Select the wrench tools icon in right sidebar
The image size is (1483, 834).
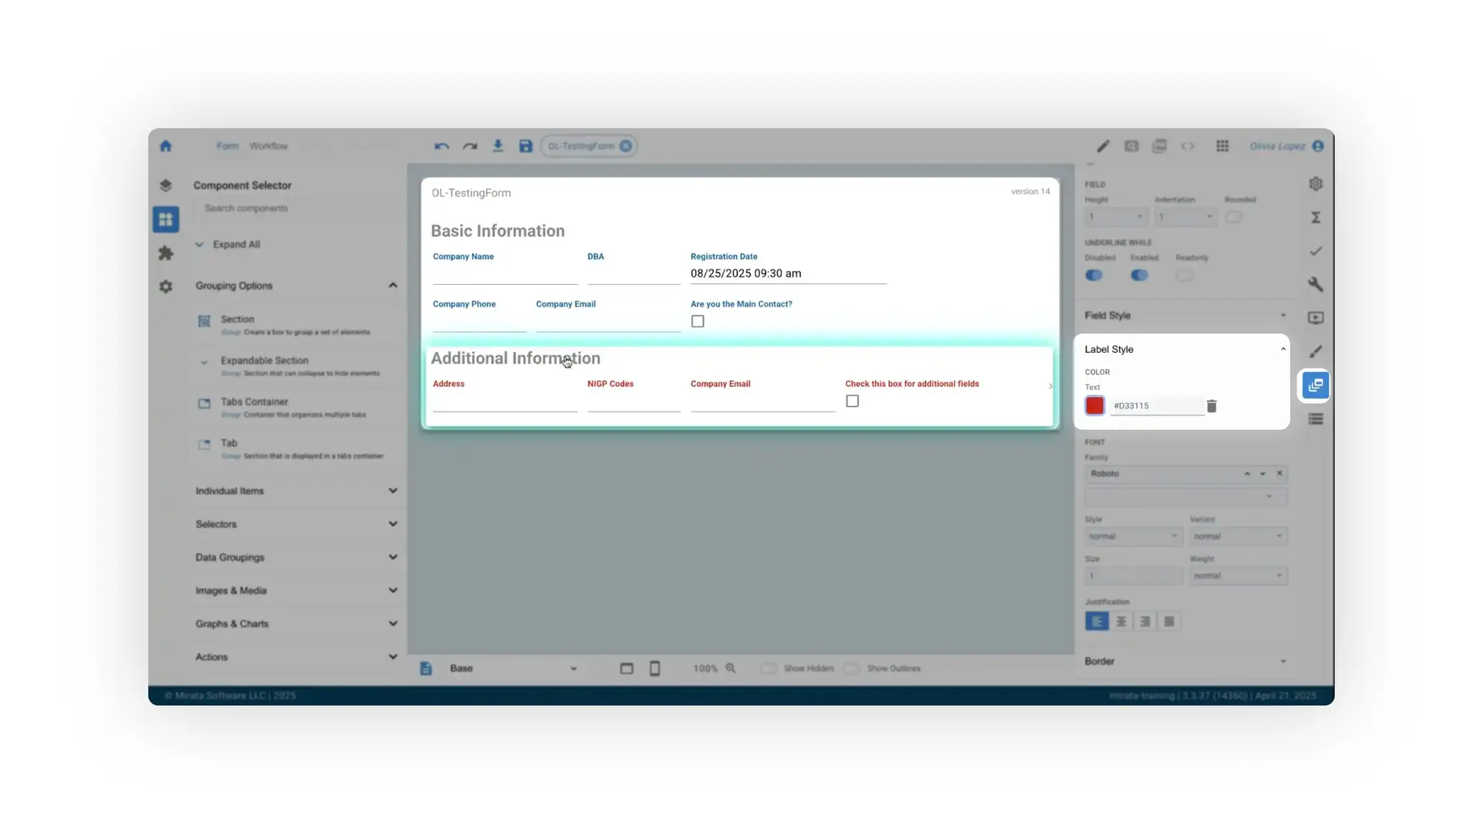(x=1316, y=284)
